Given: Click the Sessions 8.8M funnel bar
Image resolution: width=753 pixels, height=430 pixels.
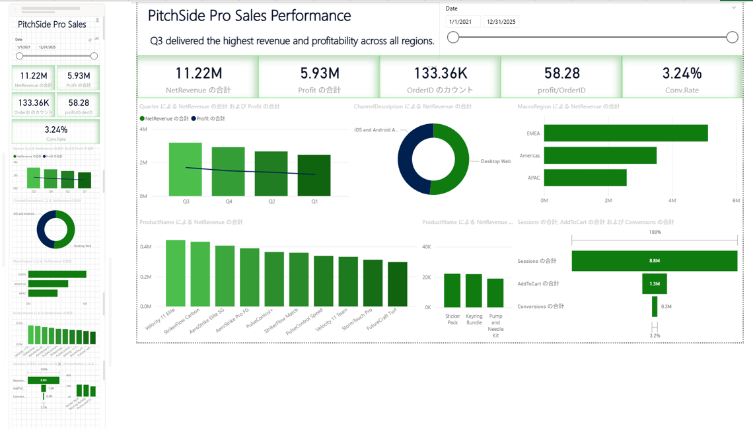Looking at the screenshot, I should 654,261.
